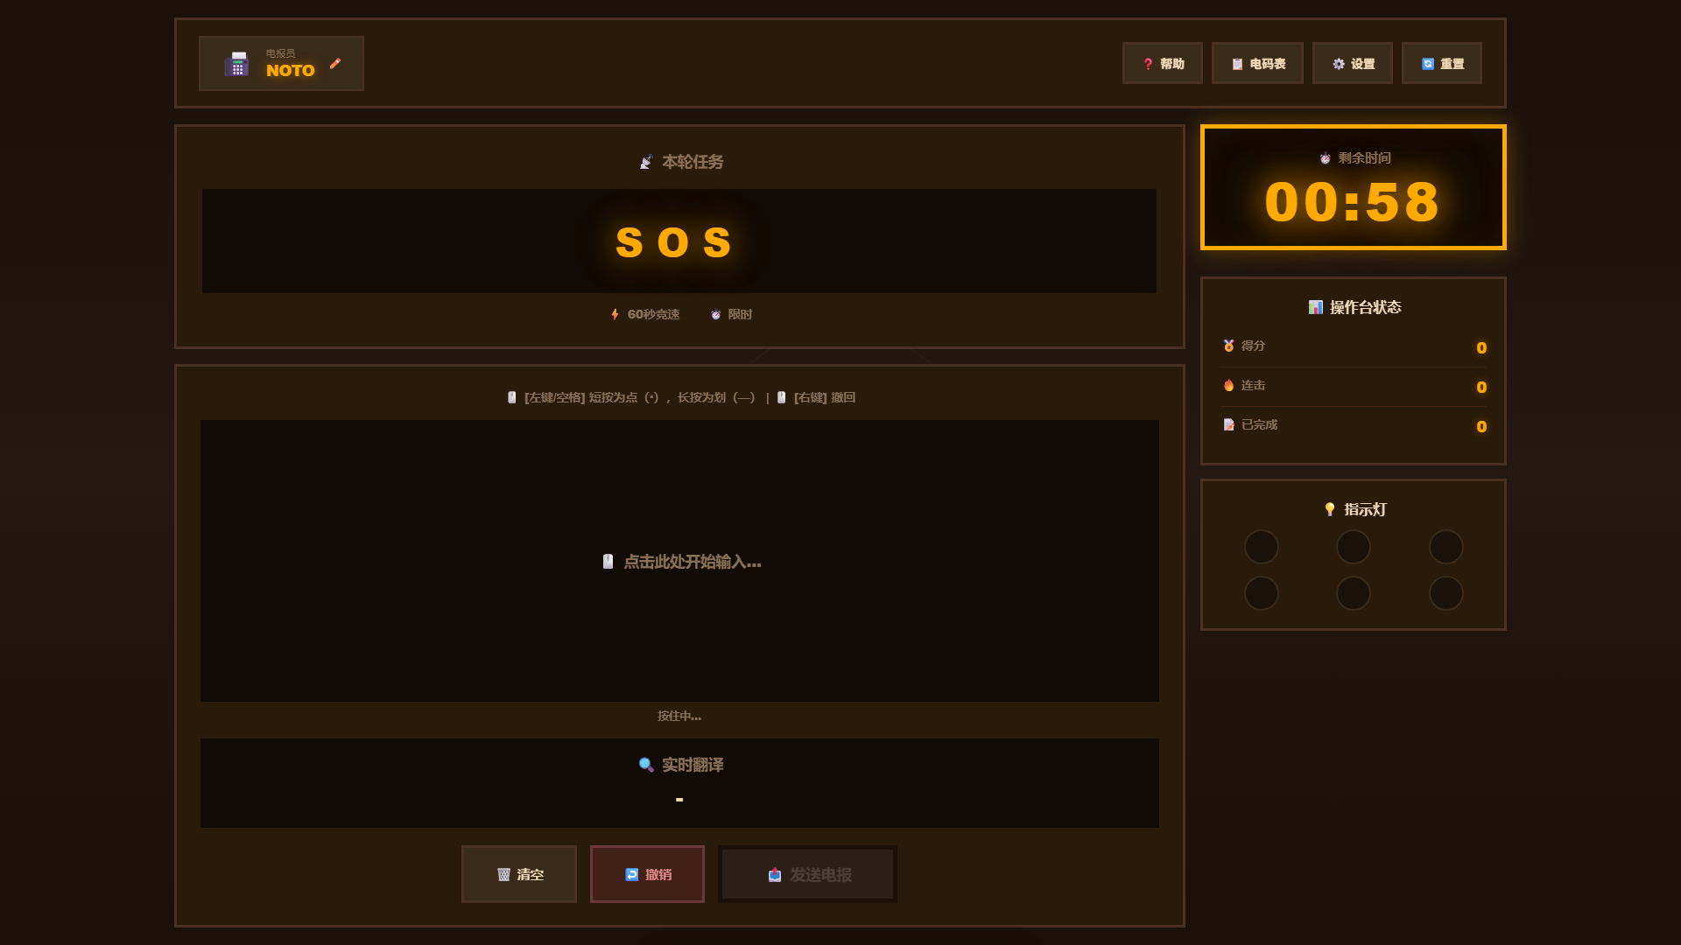The height and width of the screenshot is (945, 1681).
Task: Click the 00:58 countdown timer
Action: [x=1353, y=202]
